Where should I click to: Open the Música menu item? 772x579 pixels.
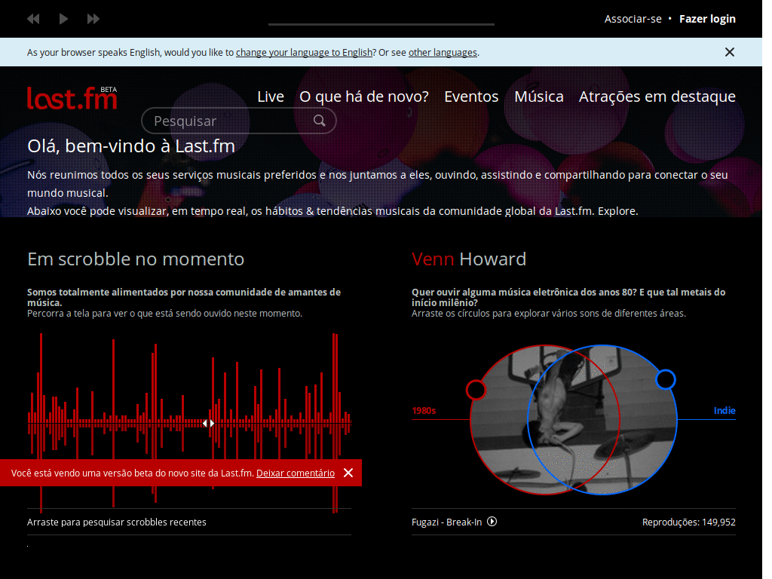coord(538,96)
